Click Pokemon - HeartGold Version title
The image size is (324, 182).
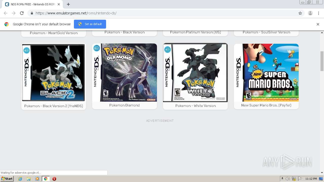coord(54,33)
